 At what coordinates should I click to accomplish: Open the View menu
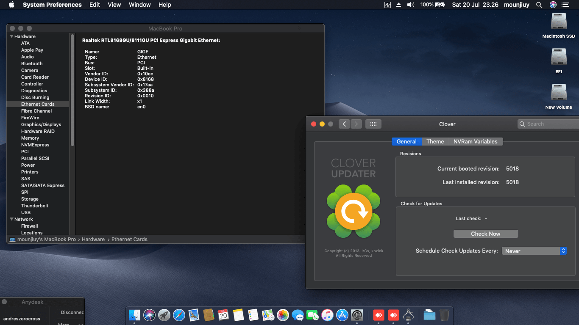(114, 5)
